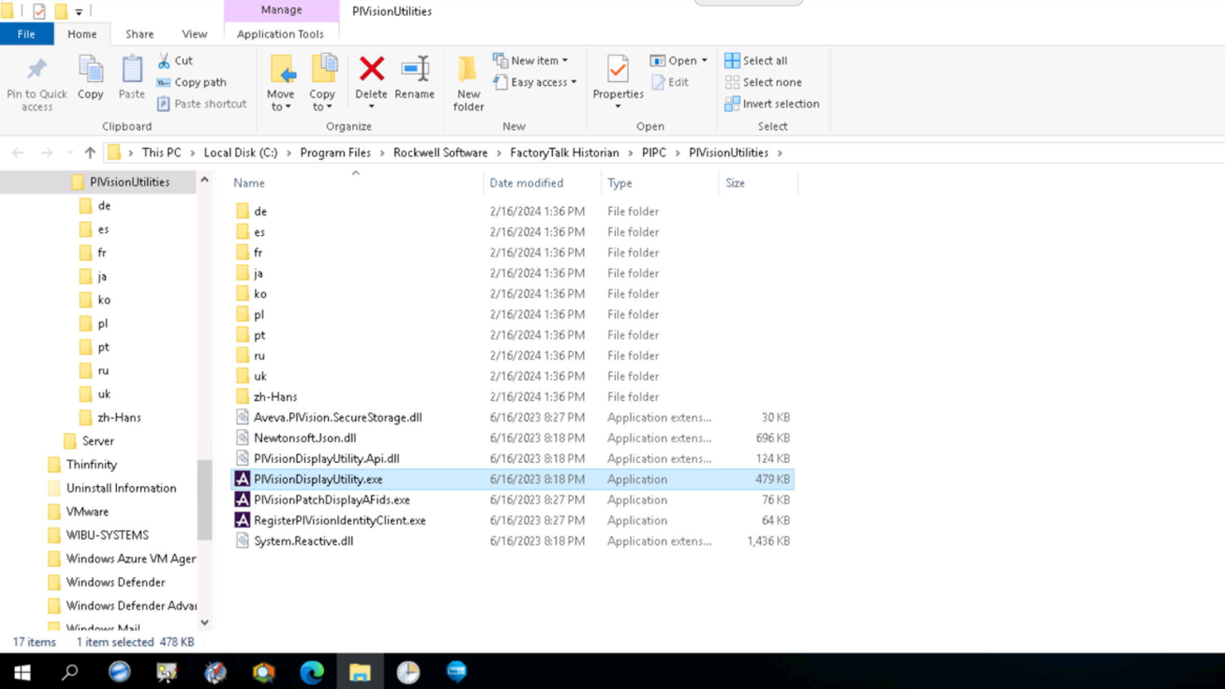Click the Open dropdown arrow in ribbon
This screenshot has width=1225, height=689.
(705, 61)
